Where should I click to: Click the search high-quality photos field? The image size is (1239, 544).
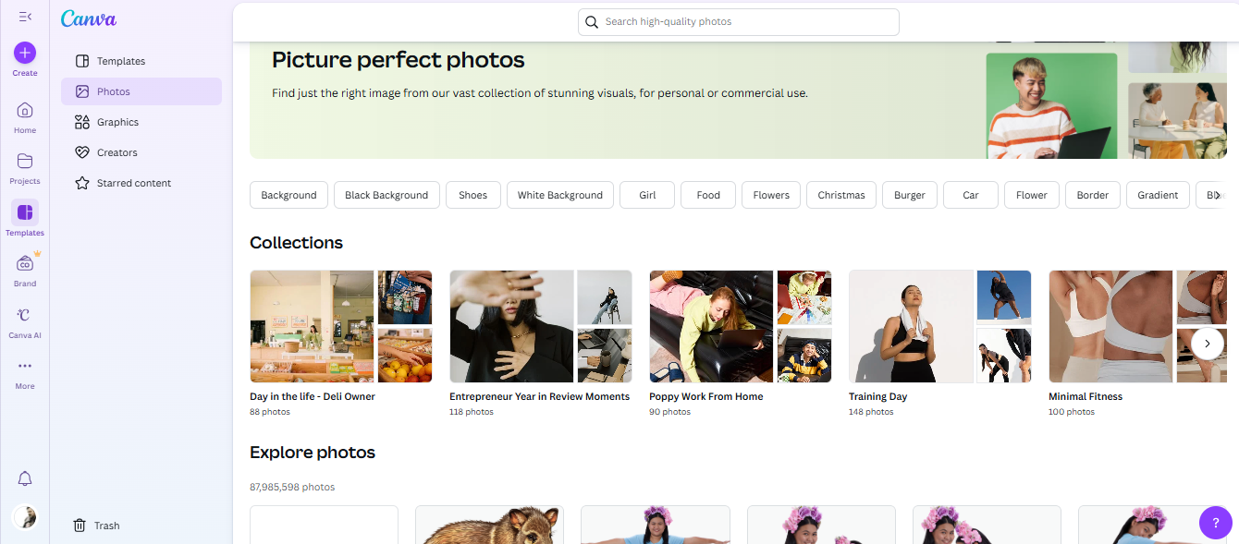pos(738,21)
